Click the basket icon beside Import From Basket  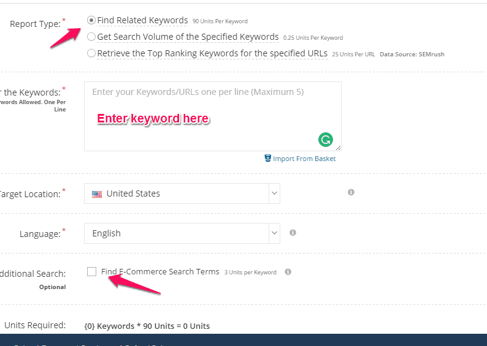click(x=267, y=158)
